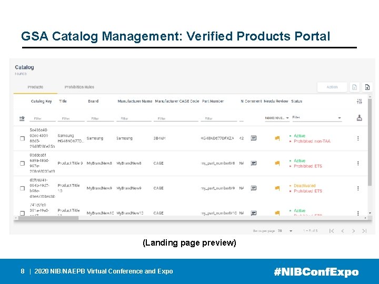The image size is (379, 284).
Task: Click needs-review flag in MyBrandNew10 row
Action: tap(277, 213)
